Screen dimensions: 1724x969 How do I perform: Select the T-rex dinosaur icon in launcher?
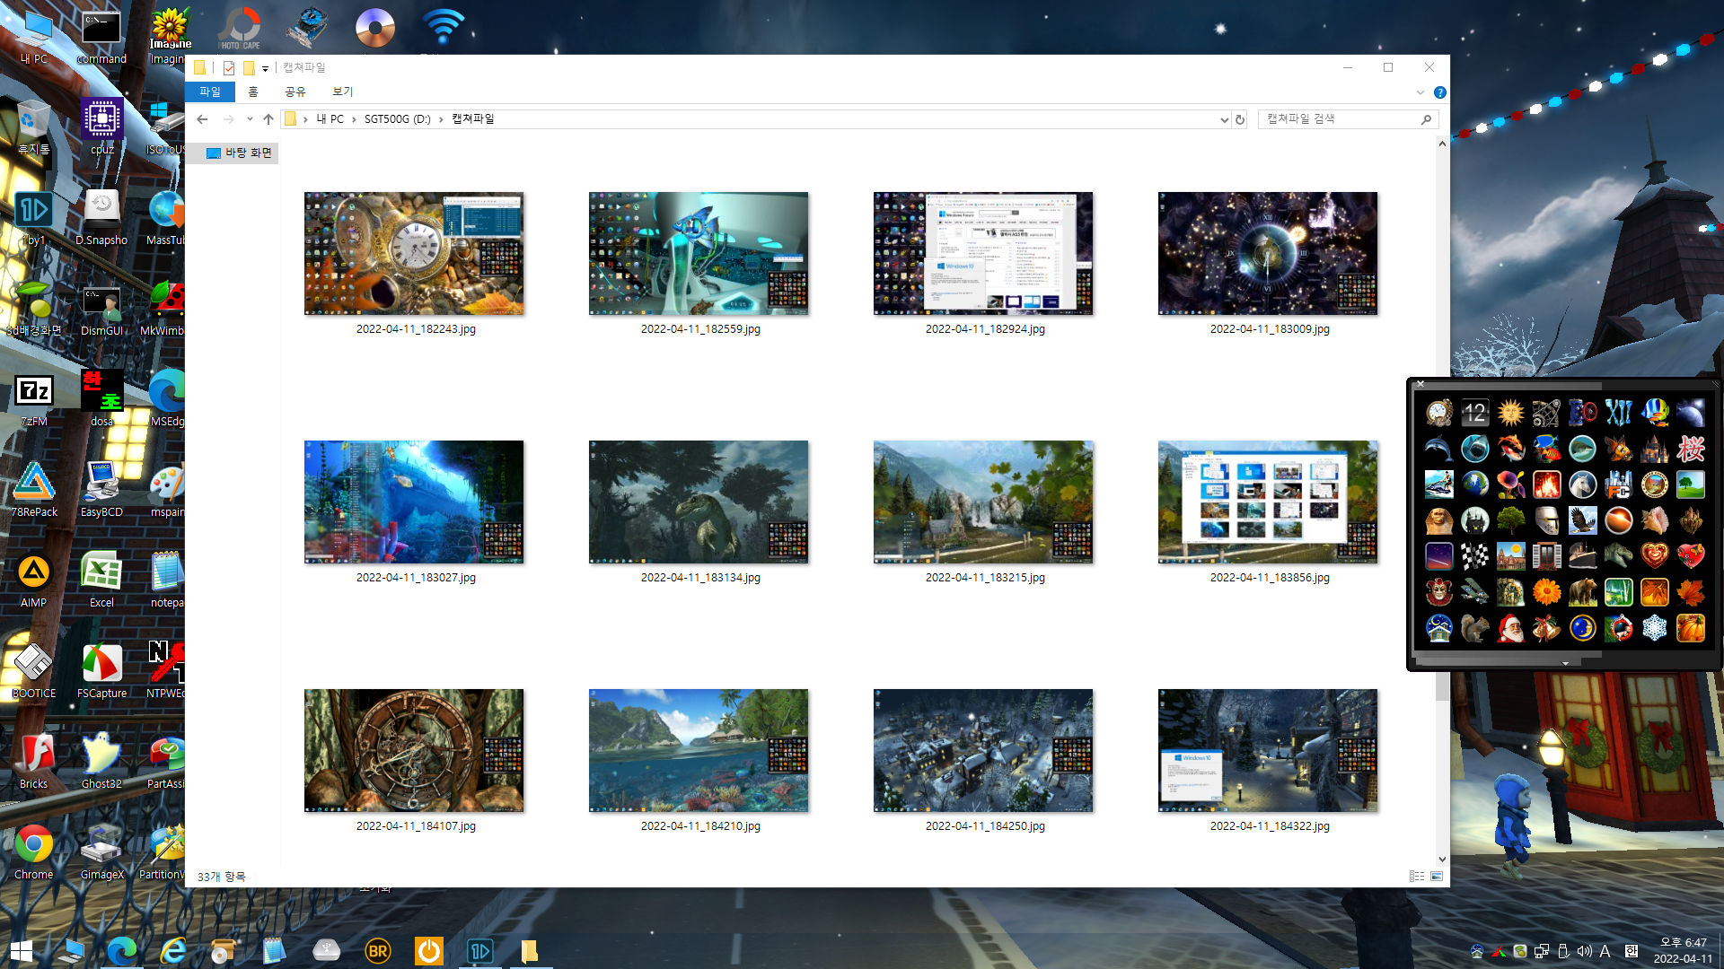(x=1618, y=556)
